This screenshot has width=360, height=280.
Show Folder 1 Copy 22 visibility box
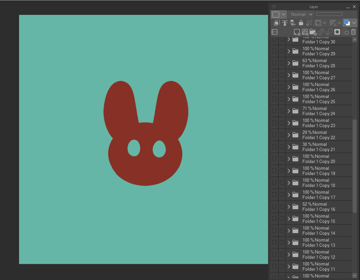point(274,135)
